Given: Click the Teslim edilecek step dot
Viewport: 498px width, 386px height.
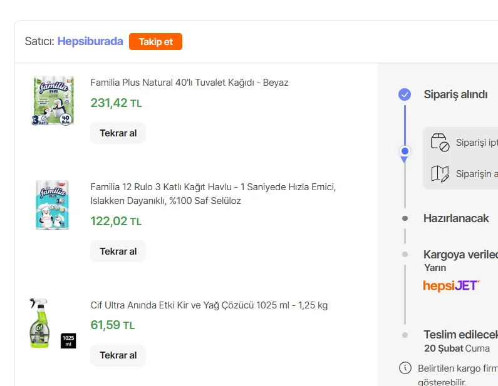Looking at the screenshot, I should 405,335.
